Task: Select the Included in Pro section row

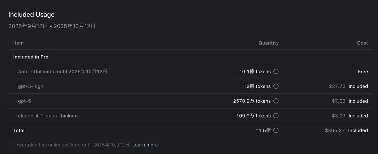Action: (31, 57)
